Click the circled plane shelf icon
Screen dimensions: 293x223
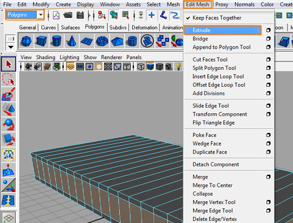coord(147,41)
